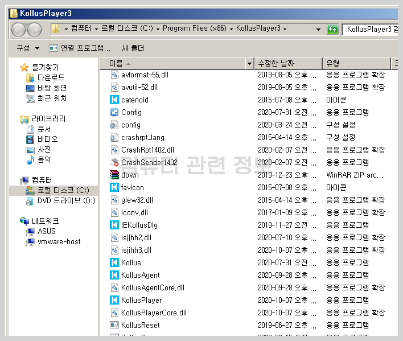Viewport: 403px width, 341px height.
Task: Click the down WinRAR archive icon
Action: [114, 175]
